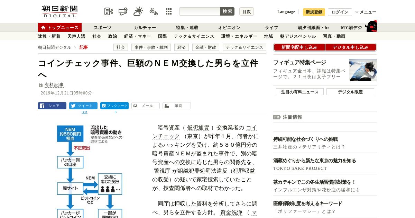Open the scrapbook ticket icon in the header
The height and width of the screenshot is (218, 415).
pos(123,11)
